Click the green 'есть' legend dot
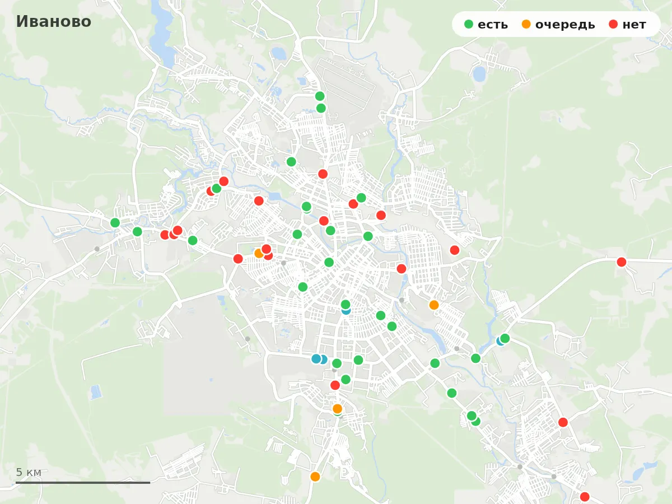This screenshot has width=672, height=504. click(469, 24)
